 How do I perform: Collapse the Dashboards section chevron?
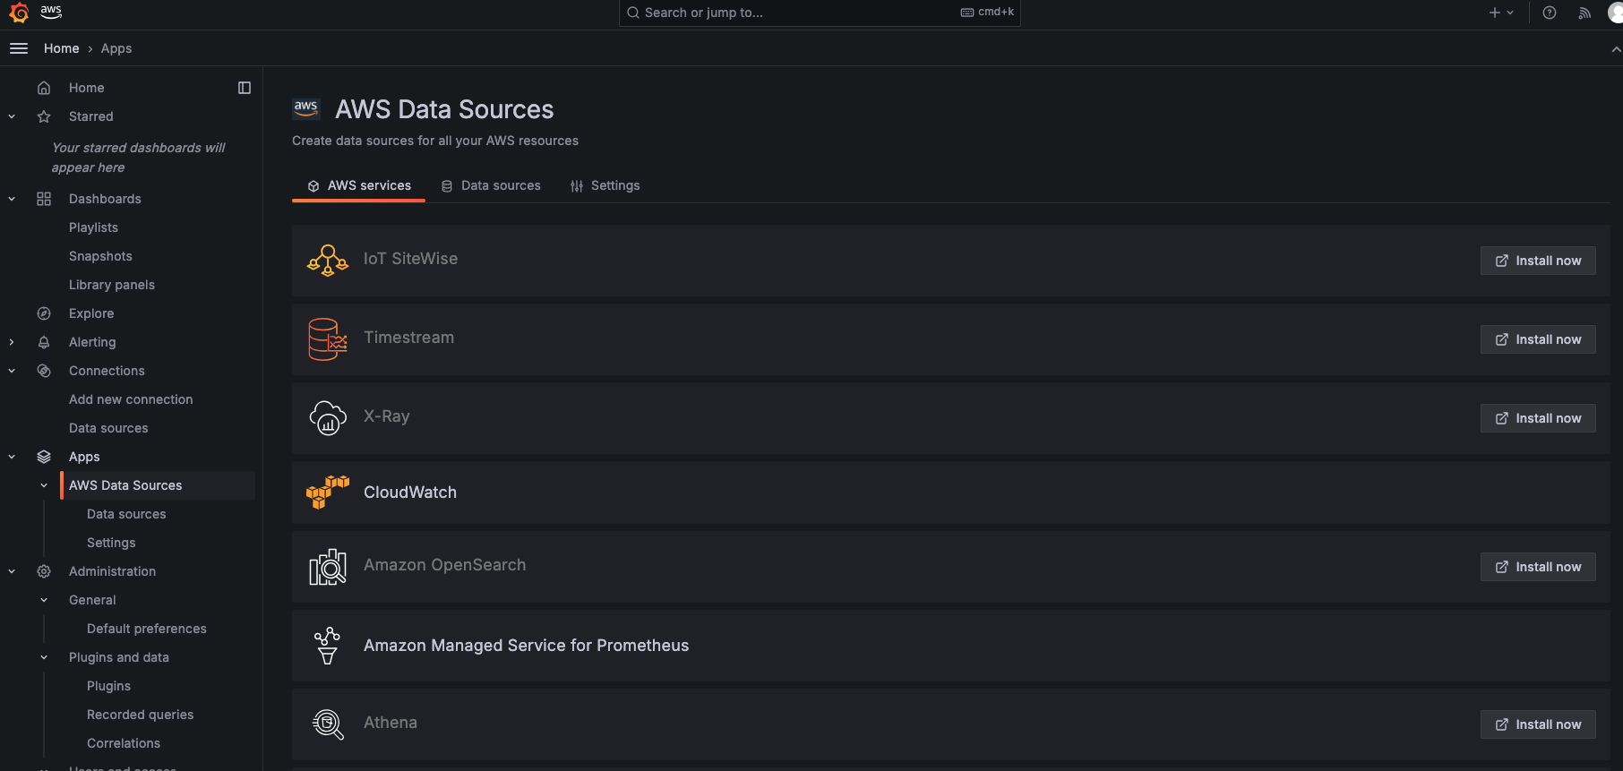point(12,199)
